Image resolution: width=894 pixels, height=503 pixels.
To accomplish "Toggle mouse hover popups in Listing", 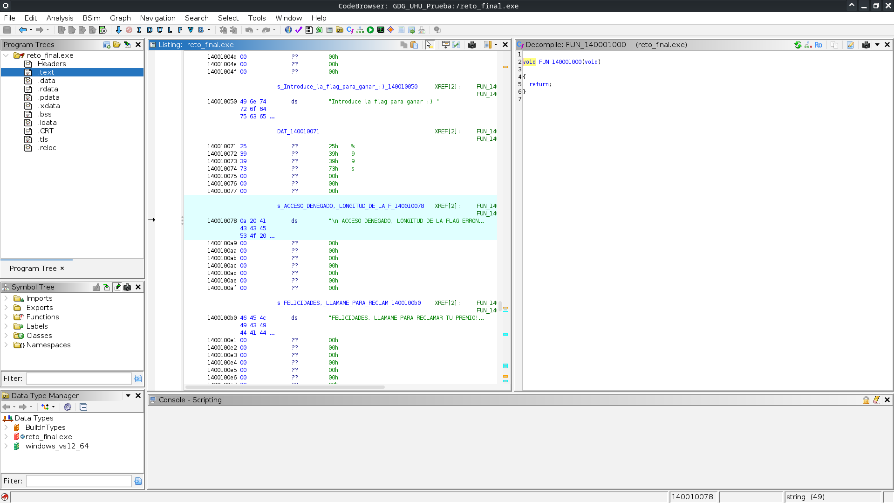I will point(429,45).
